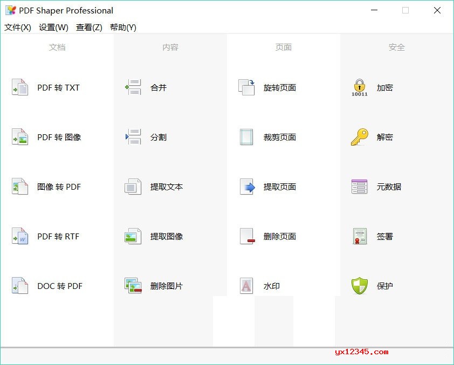Click the 水印 watermark icon

tap(246, 286)
